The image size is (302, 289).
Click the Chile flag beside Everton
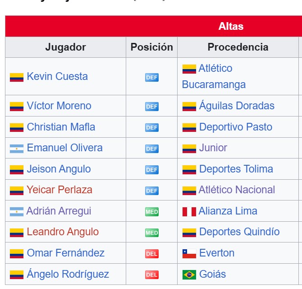tap(189, 254)
